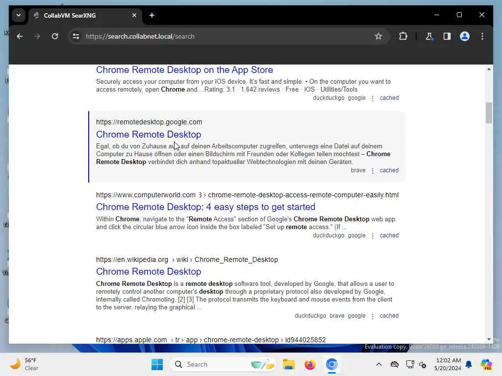The height and width of the screenshot is (376, 502).
Task: Toggle the browser side panel
Action: [447, 36]
